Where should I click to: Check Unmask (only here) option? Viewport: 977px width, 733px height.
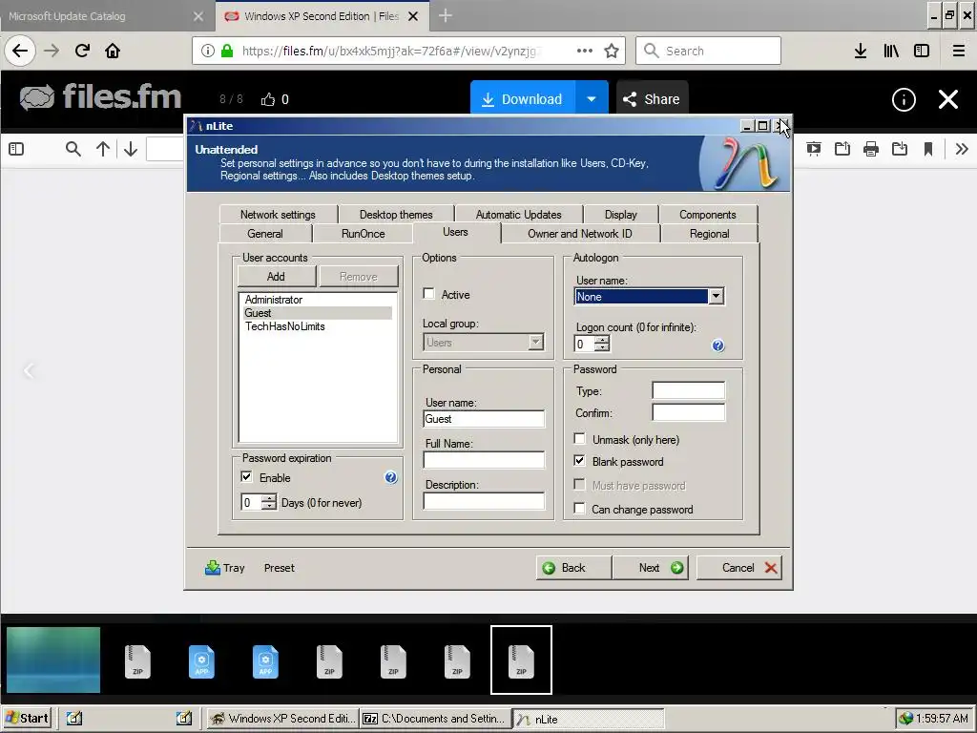(x=579, y=439)
